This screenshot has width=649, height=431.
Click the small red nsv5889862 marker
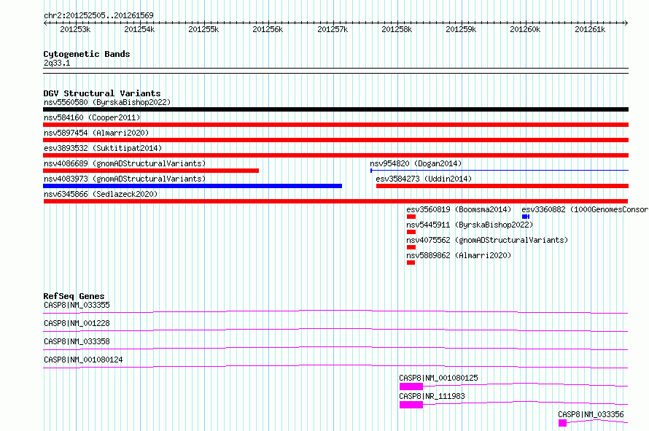pos(411,263)
